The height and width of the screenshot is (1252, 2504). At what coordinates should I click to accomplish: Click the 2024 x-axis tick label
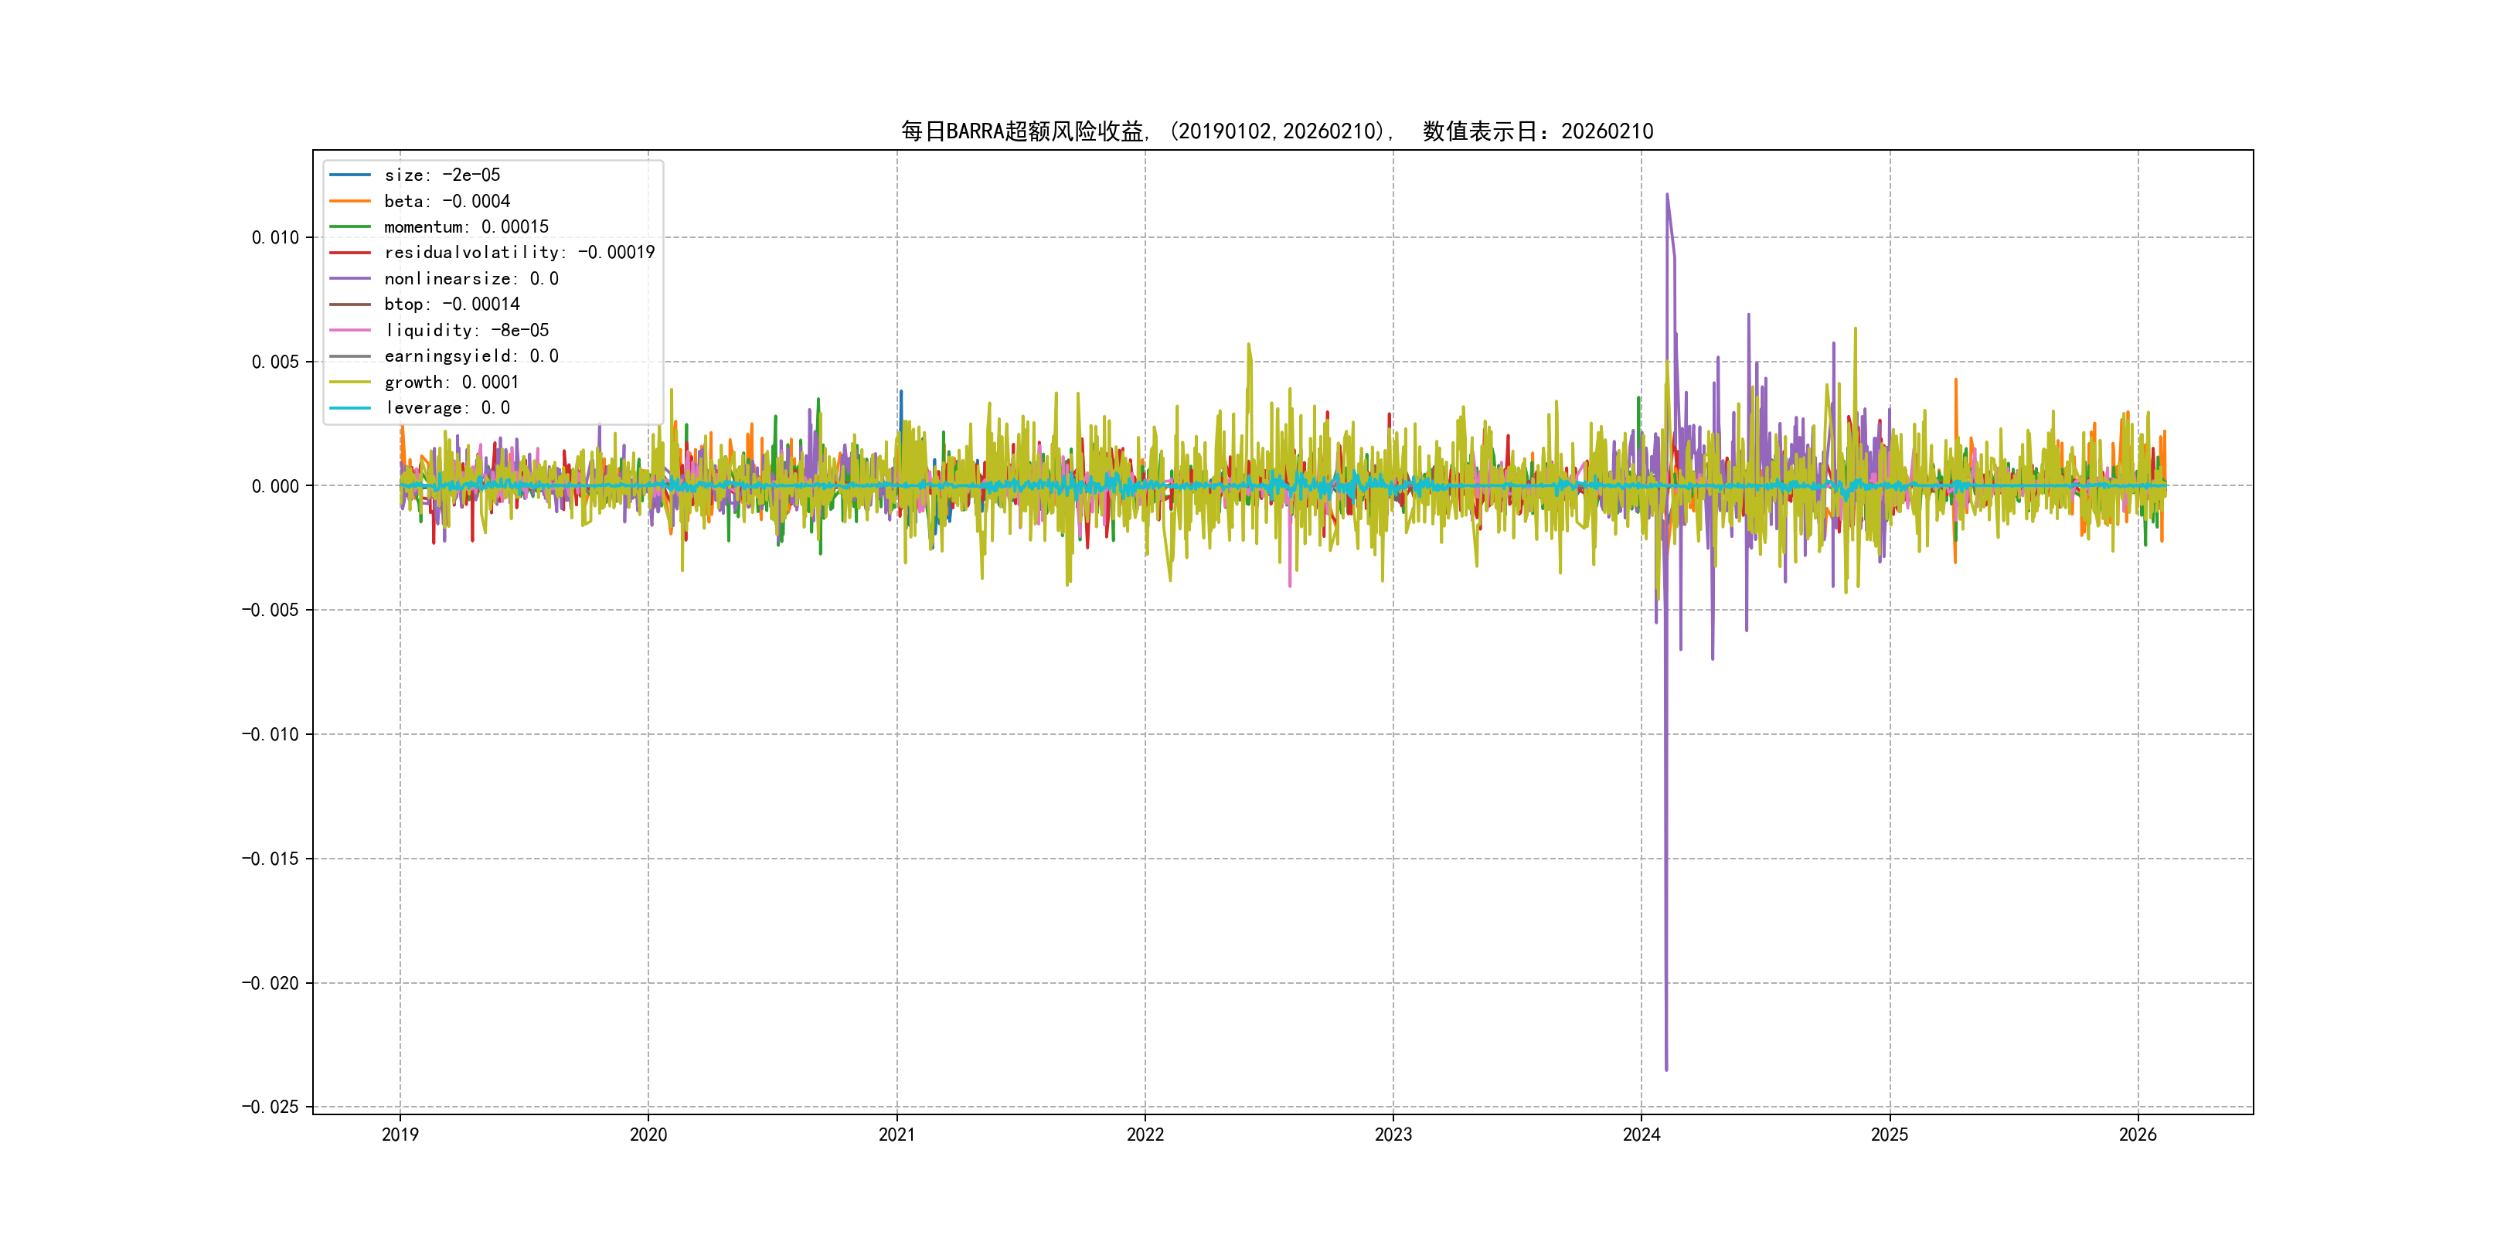tap(1642, 1135)
